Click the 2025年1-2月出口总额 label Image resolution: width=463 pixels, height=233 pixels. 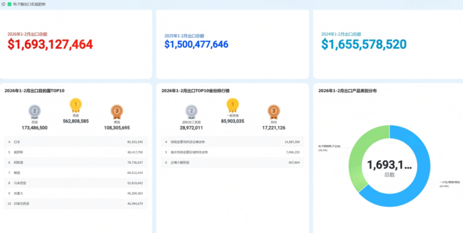(x=184, y=36)
